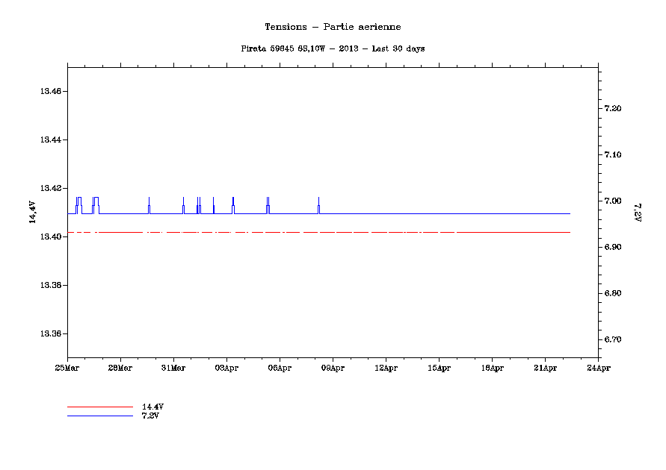Pick the 09Apr date on the x-axis

pos(333,368)
